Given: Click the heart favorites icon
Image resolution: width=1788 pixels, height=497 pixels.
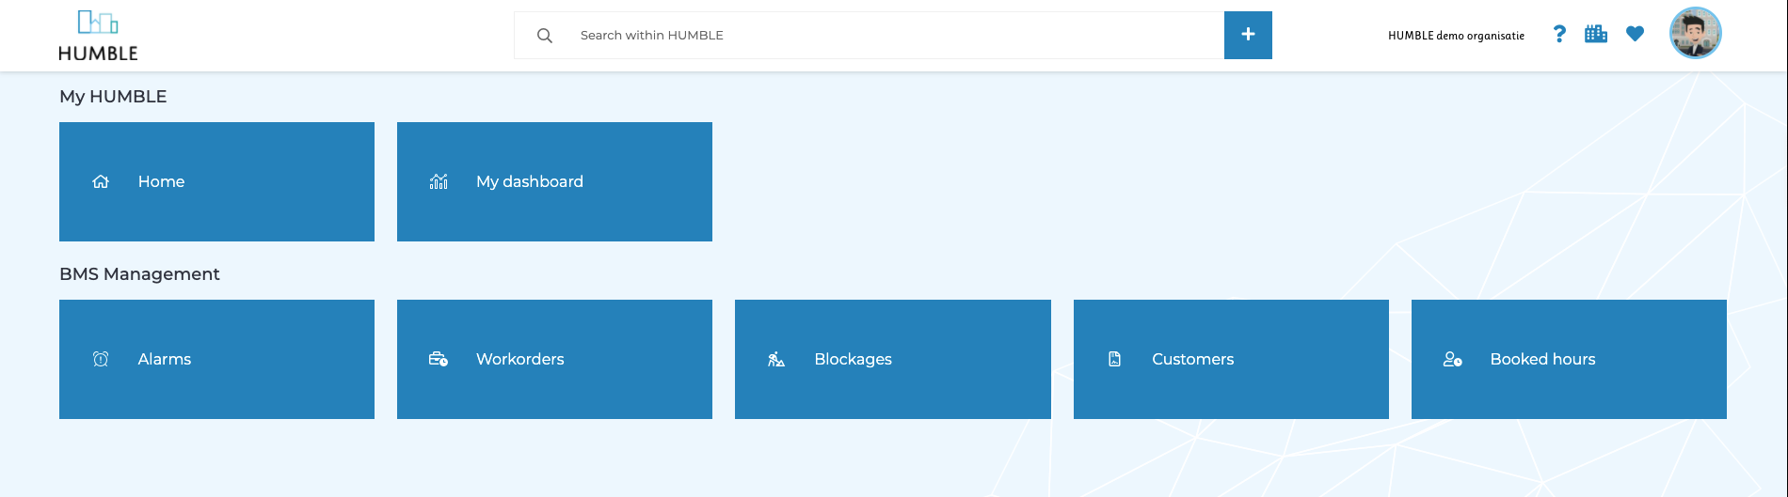Looking at the screenshot, I should coord(1636,34).
